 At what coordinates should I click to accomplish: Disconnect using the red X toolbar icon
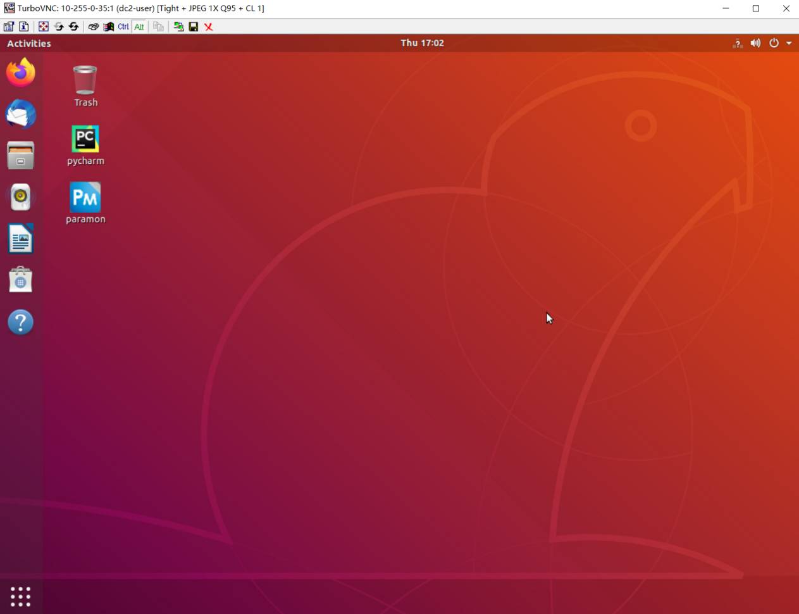(209, 27)
